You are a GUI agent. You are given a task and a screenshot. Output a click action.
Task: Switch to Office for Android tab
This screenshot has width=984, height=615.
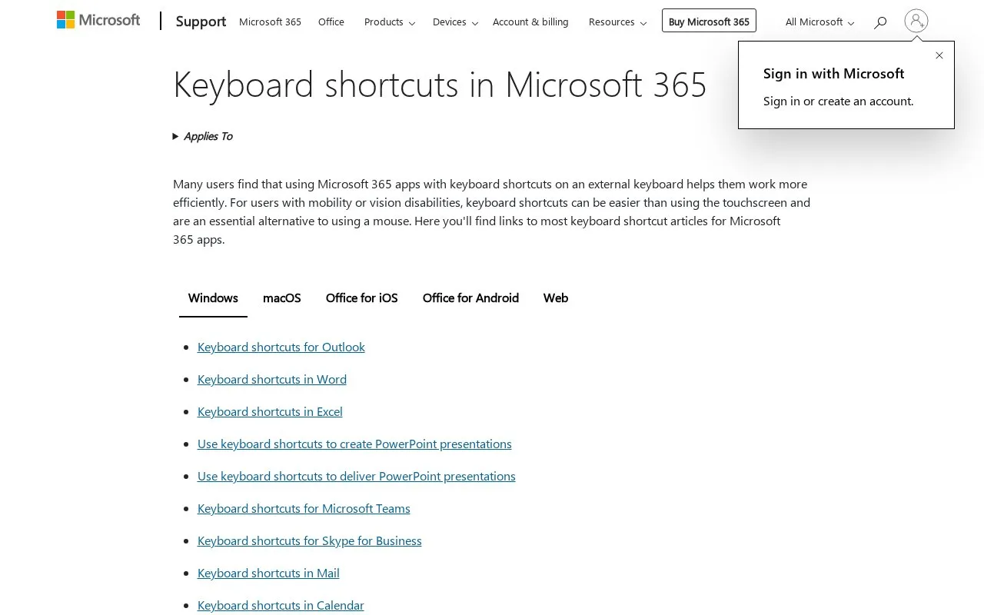470,298
